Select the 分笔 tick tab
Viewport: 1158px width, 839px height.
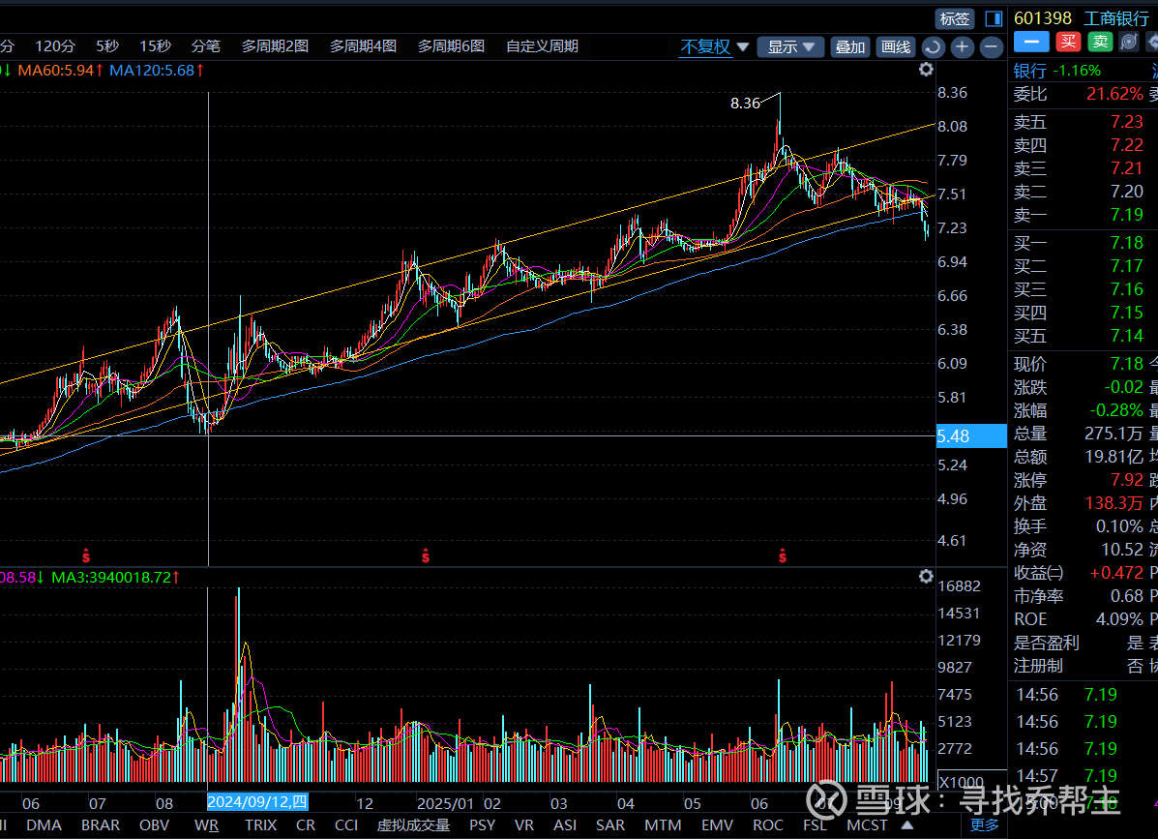point(205,45)
